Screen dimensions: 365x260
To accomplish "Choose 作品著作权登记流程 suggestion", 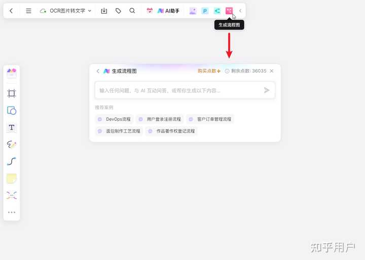I will click(x=171, y=131).
